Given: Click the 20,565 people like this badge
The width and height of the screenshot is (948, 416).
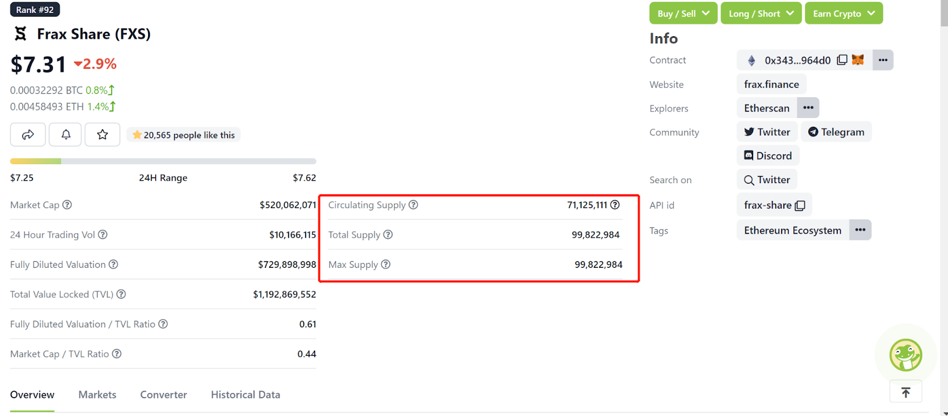Looking at the screenshot, I should (183, 135).
